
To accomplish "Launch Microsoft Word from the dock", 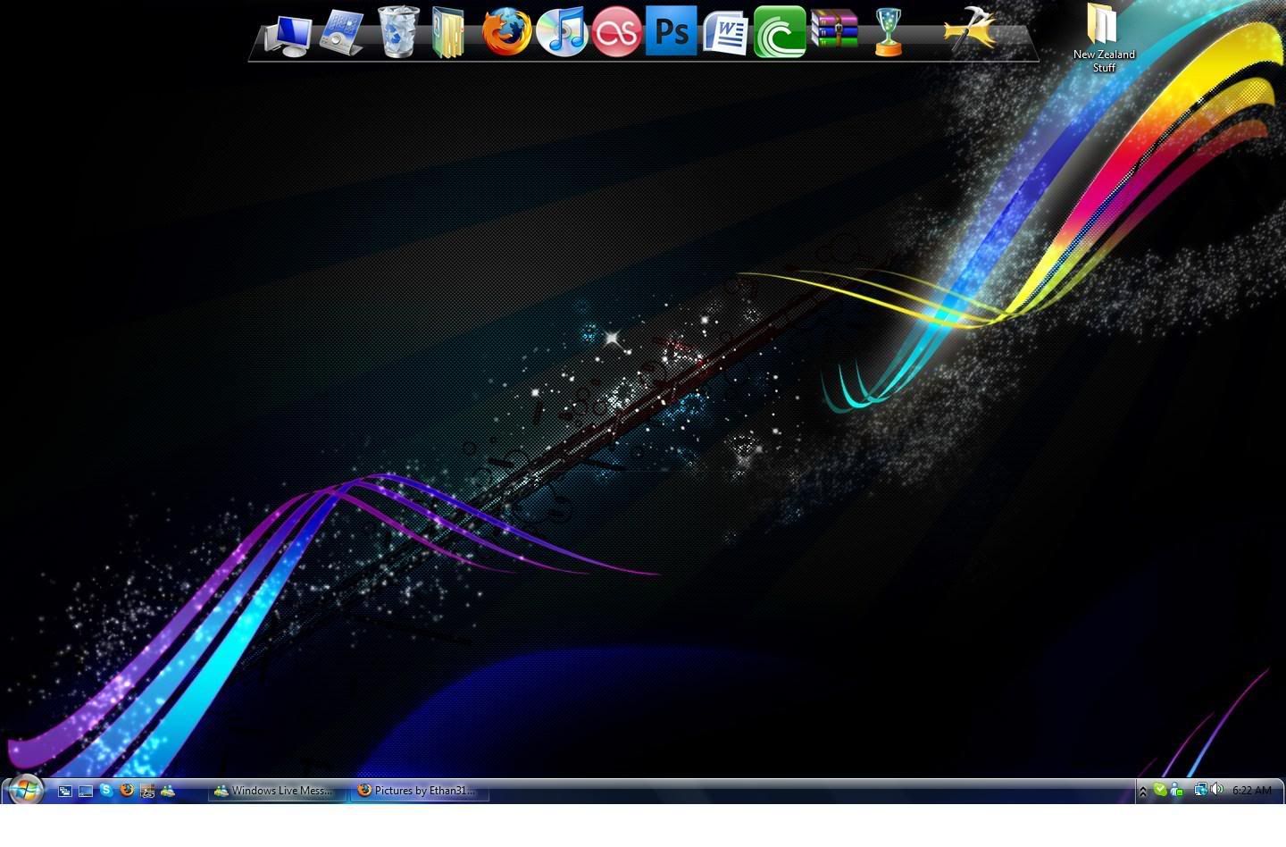I will click(724, 32).
